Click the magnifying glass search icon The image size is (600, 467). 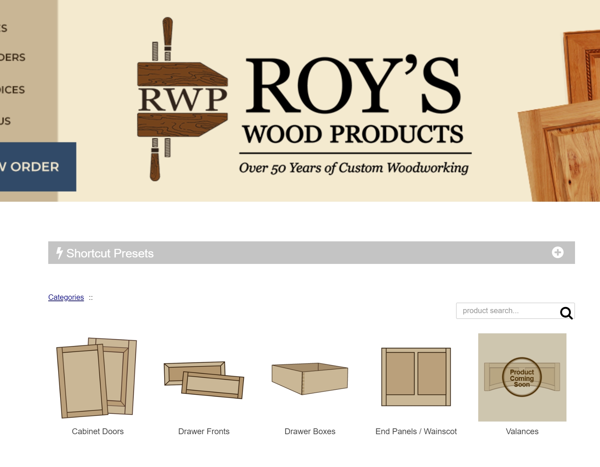pyautogui.click(x=566, y=312)
